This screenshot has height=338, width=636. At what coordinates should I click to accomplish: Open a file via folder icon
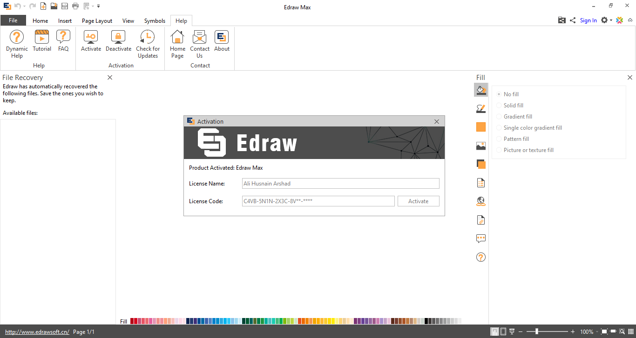pos(54,6)
